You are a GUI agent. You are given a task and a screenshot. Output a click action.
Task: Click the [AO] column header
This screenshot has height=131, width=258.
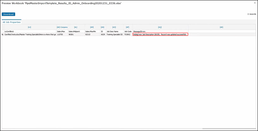pyautogui.click(x=114, y=27)
